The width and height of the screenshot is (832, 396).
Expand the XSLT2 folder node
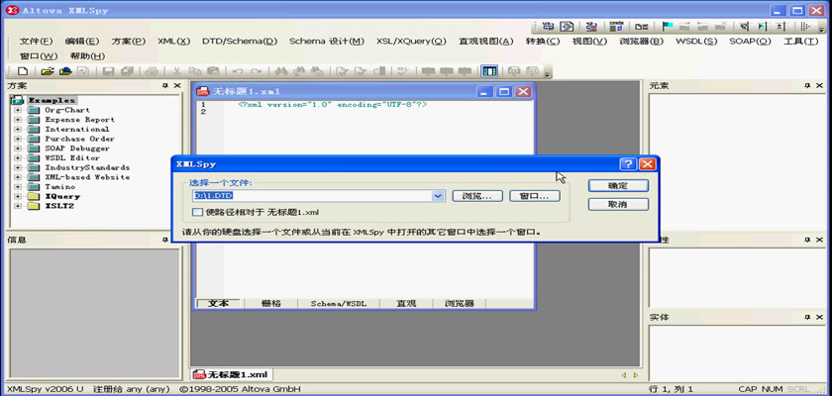tap(18, 206)
